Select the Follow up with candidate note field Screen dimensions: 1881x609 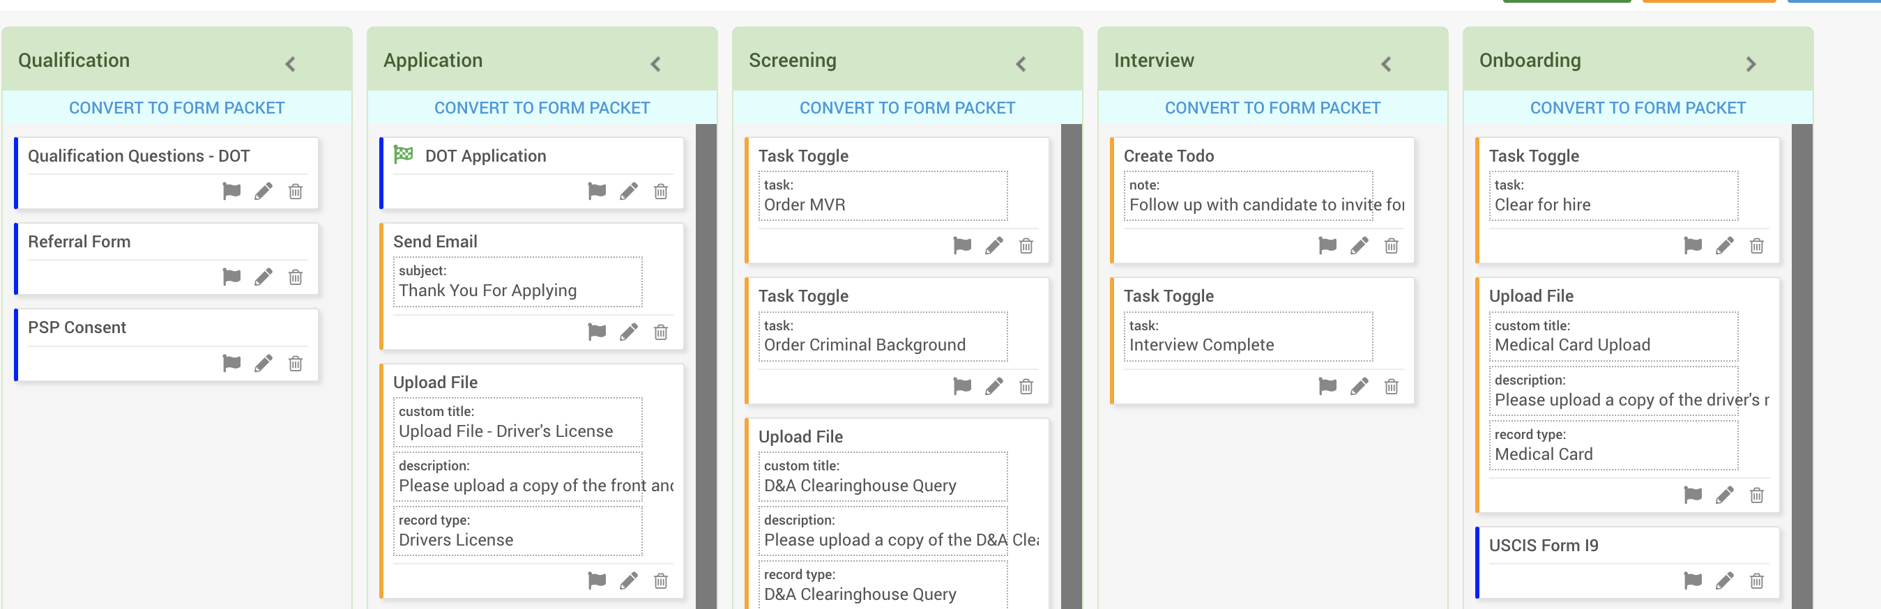click(x=1248, y=196)
